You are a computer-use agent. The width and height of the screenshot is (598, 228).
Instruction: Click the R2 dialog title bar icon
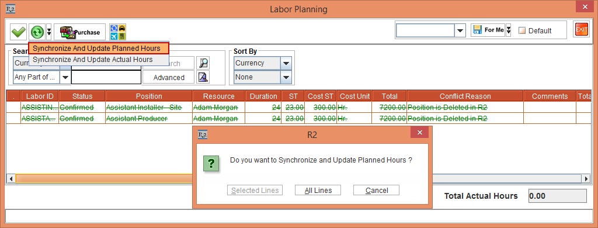click(203, 134)
